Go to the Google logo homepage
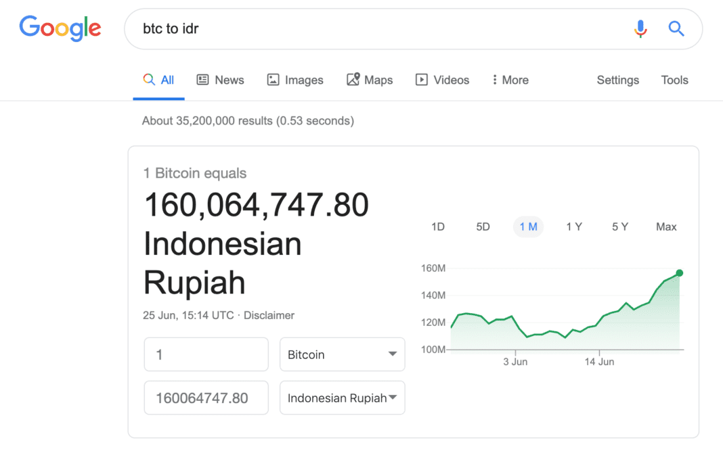The height and width of the screenshot is (451, 723). pyautogui.click(x=60, y=28)
